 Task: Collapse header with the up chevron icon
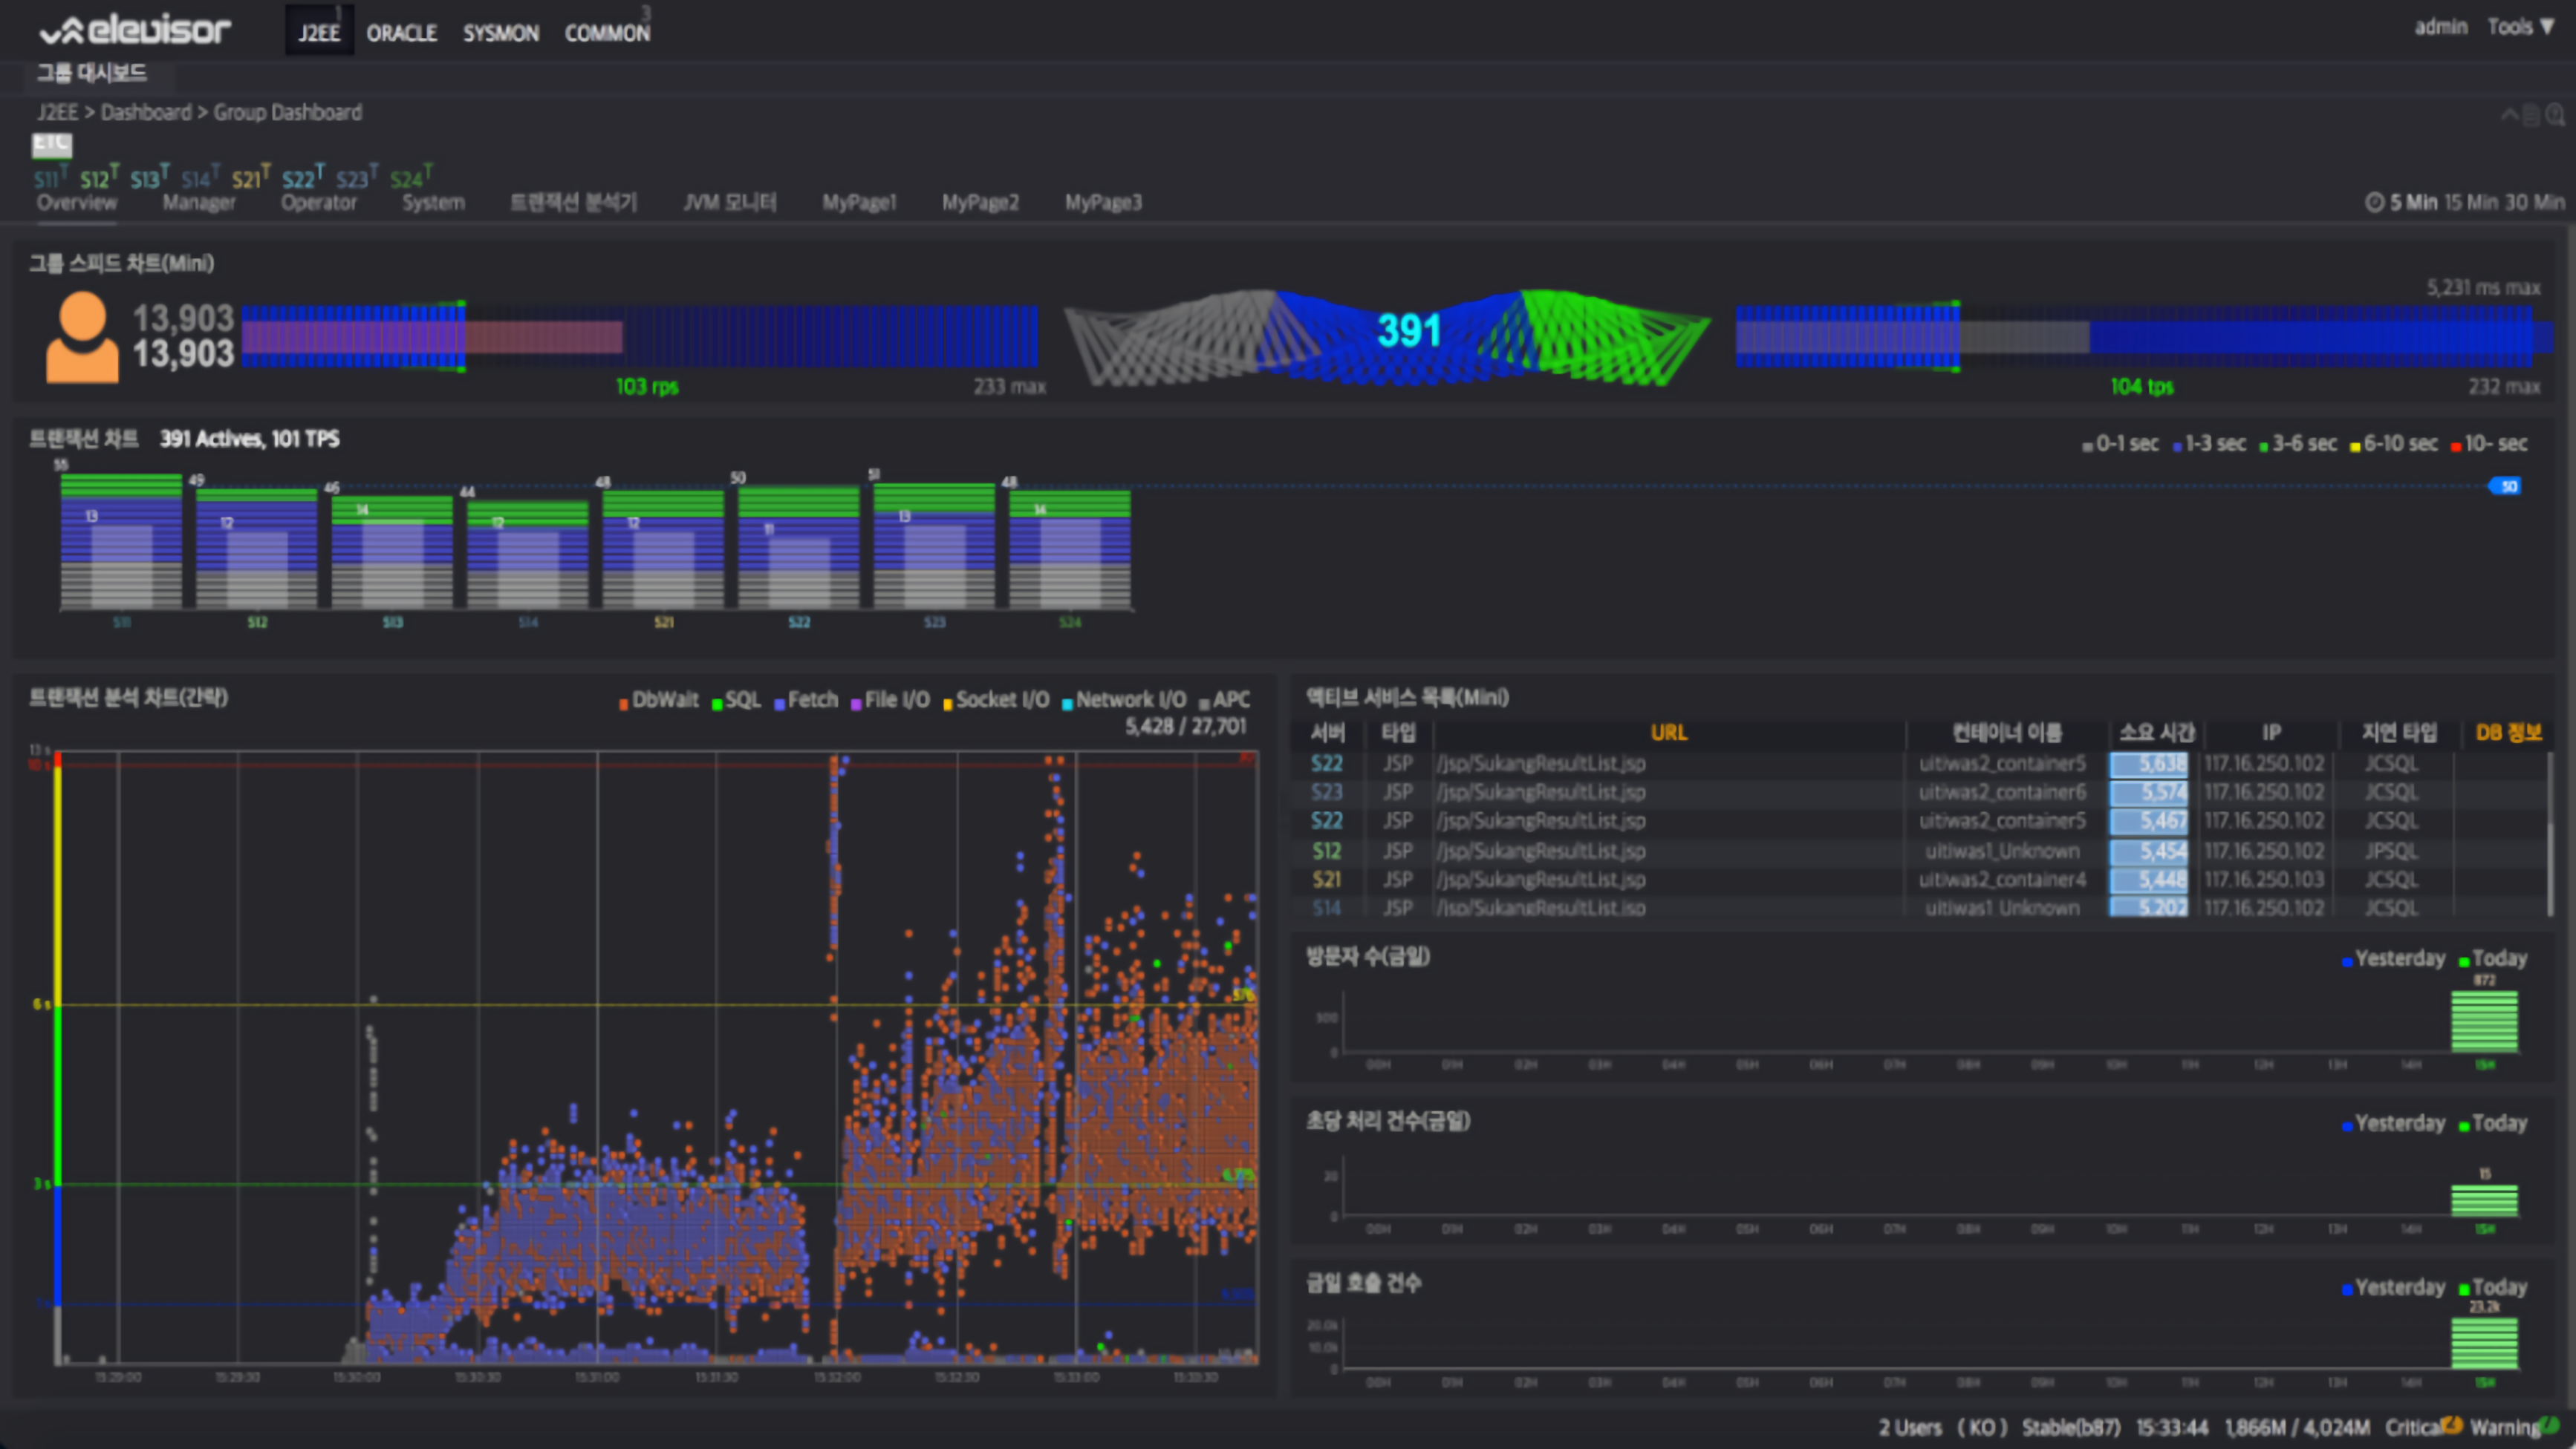(2510, 115)
